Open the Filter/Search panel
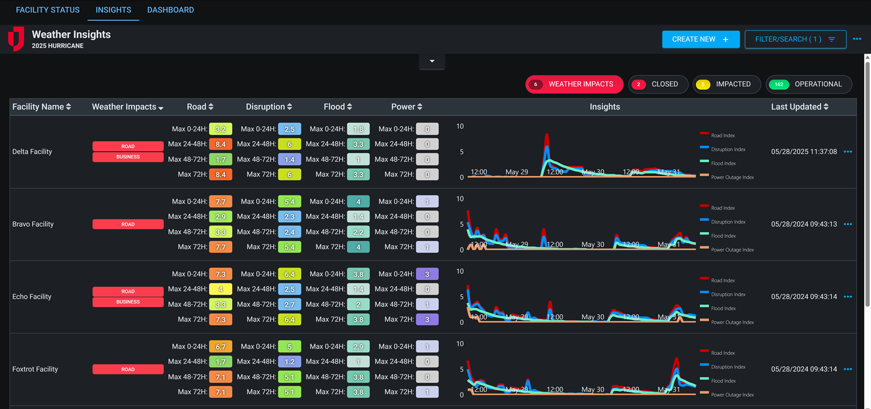Screen dimensions: 871x409 pos(795,39)
